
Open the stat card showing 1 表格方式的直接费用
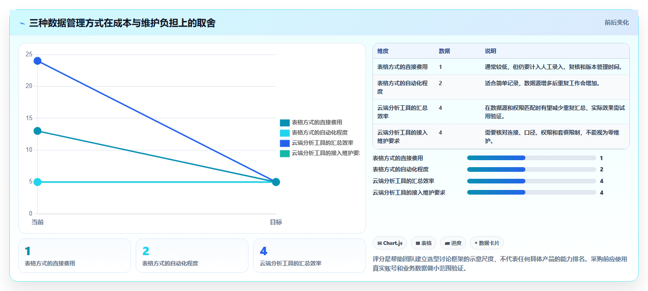click(x=75, y=256)
